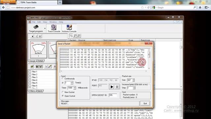Click the second save disk icon in filter toolbar
The height and width of the screenshot is (119, 211).
point(41,66)
